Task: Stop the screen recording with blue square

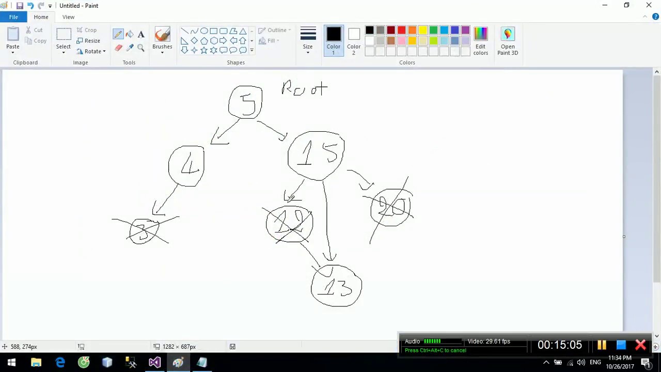Action: 621,345
